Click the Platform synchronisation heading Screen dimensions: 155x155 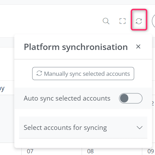[76, 47]
